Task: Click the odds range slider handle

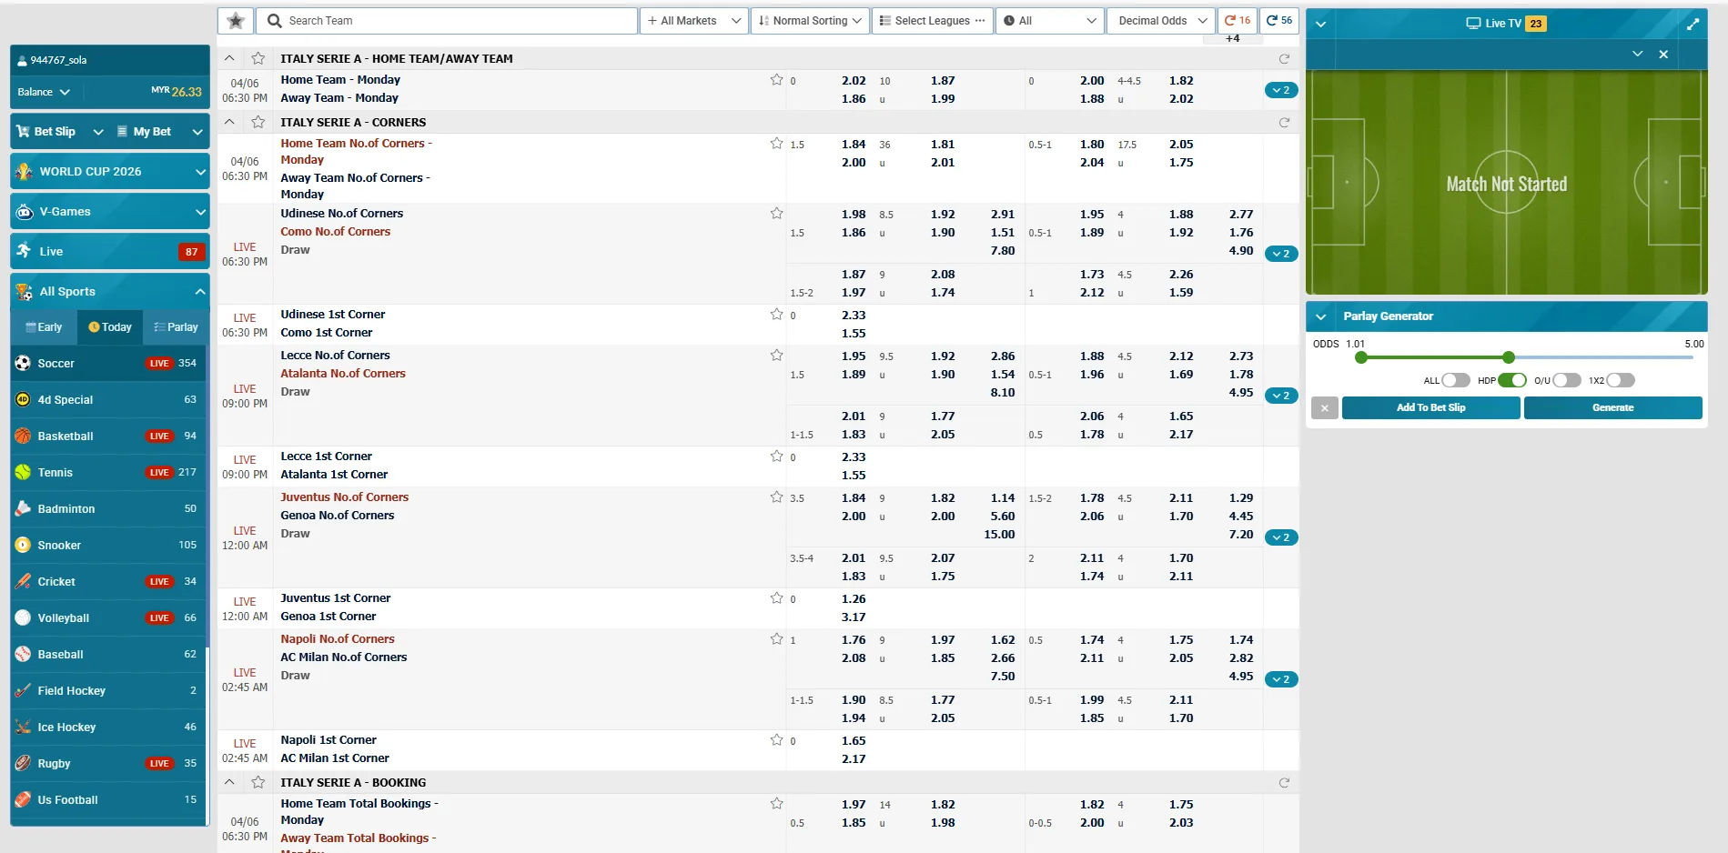Action: click(x=1509, y=357)
